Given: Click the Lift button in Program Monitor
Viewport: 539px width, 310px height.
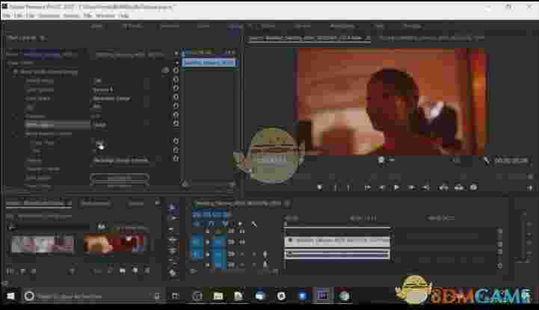Looking at the screenshot, I should (443, 187).
